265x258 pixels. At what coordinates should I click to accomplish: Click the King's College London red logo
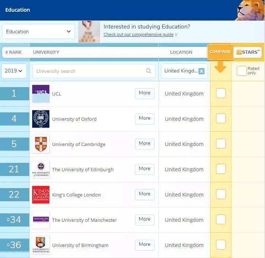[41, 195]
